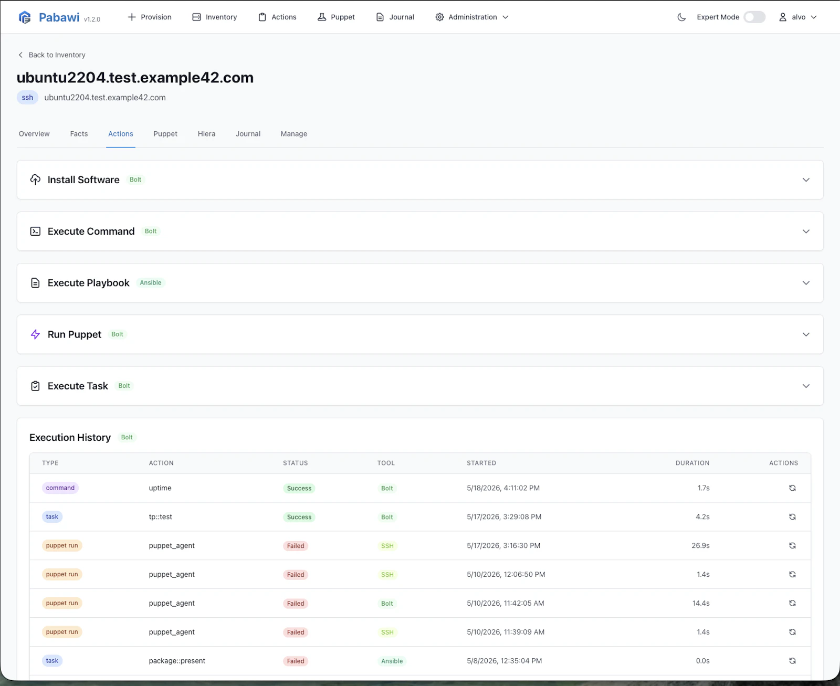
Task: Open Journal in the top navigation bar
Action: 395,17
